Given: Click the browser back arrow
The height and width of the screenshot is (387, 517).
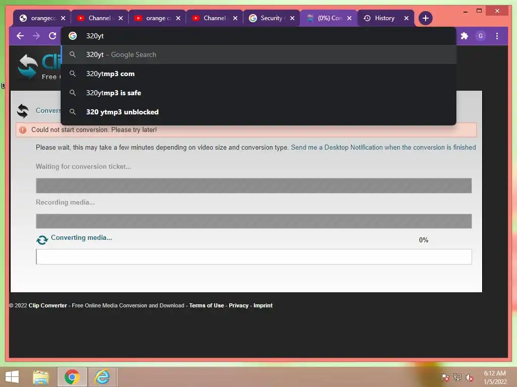Looking at the screenshot, I should coord(20,36).
